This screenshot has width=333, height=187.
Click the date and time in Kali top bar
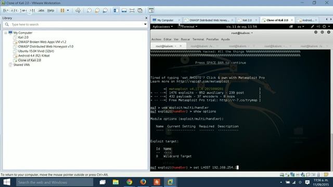point(241,26)
